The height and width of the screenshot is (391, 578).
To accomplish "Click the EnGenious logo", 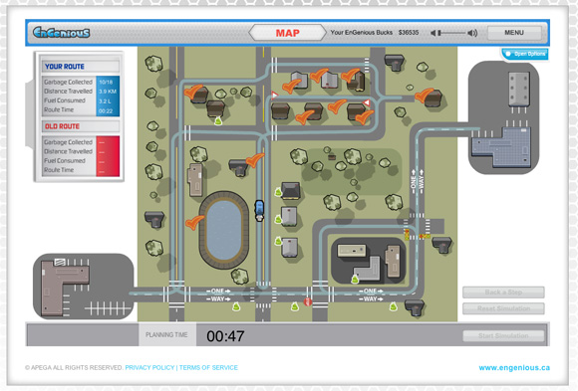I will pyautogui.click(x=61, y=33).
